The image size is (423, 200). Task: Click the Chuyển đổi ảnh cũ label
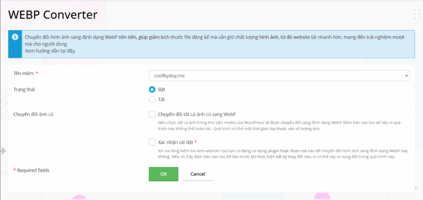(x=33, y=114)
